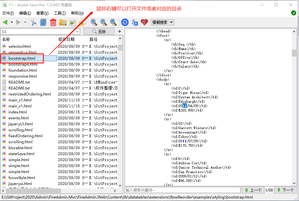Select the restrictedOrdering.html row

click(59, 94)
